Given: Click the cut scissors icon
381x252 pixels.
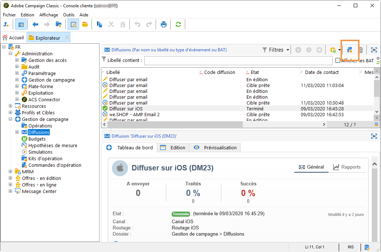Looking at the screenshot, I should click(x=111, y=24).
